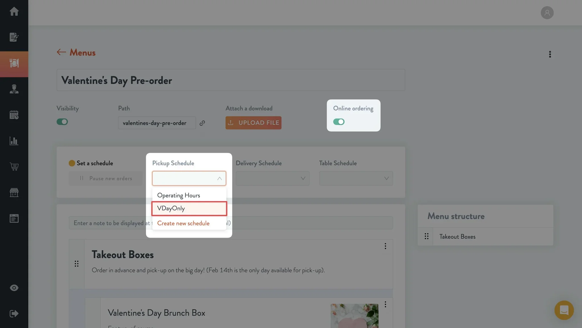
Task: Click the logout arrow sidebar icon
Action: pos(14,313)
